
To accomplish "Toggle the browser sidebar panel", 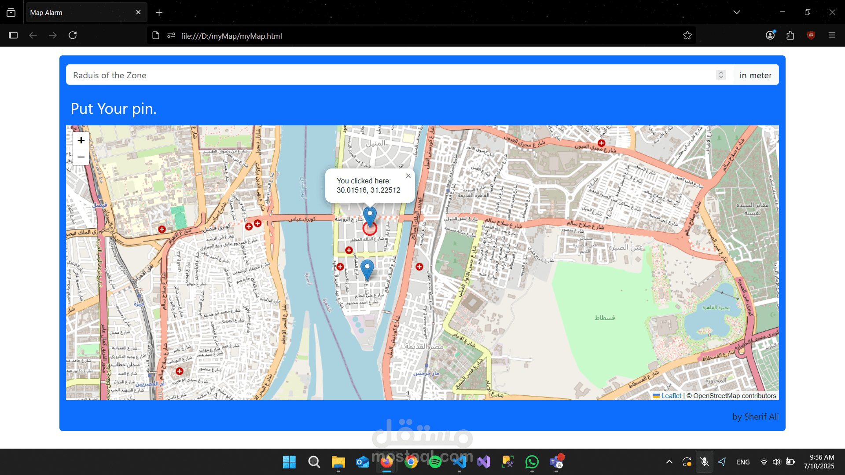I will (13, 35).
